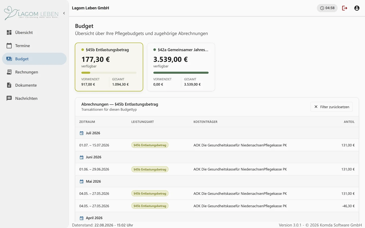Viewport: 365px width, 228px height.
Task: Reset filter with Filter zurücksetzen
Action: tap(332, 107)
